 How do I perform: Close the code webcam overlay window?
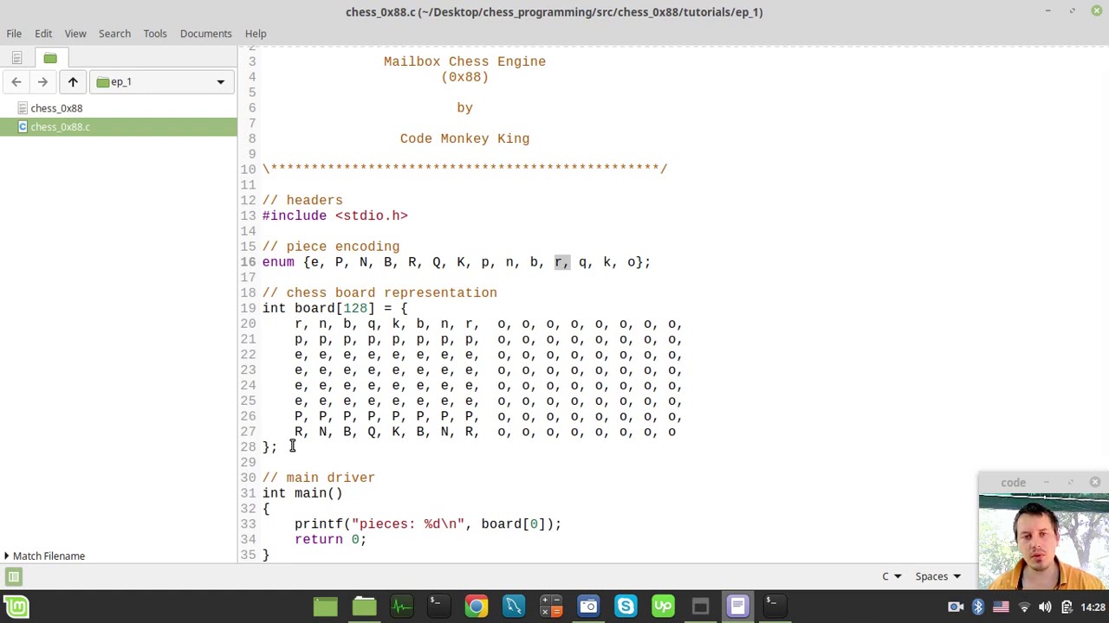coord(1094,482)
